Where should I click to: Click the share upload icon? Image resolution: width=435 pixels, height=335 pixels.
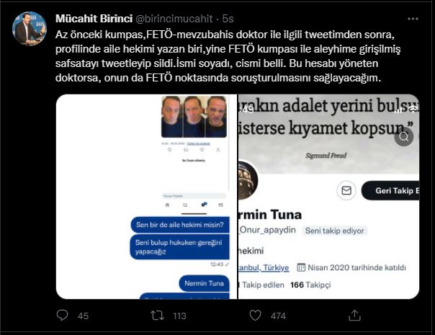(354, 316)
